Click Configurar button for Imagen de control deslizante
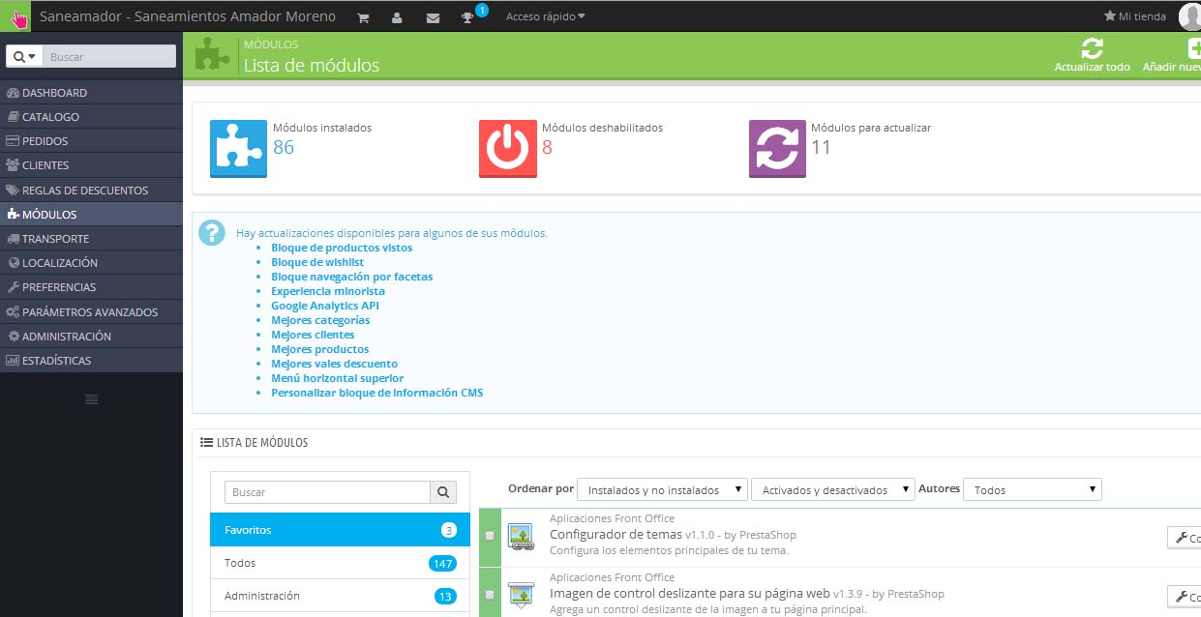The image size is (1201, 617). coord(1185,597)
